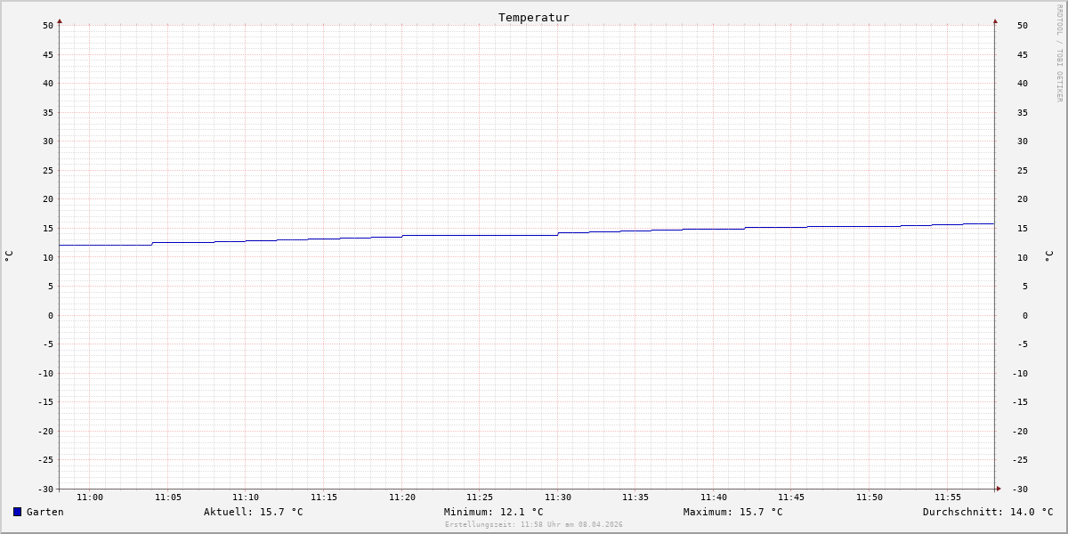Click the "Garten" legend label
Viewport: 1068px width, 534px height.
pyautogui.click(x=45, y=512)
